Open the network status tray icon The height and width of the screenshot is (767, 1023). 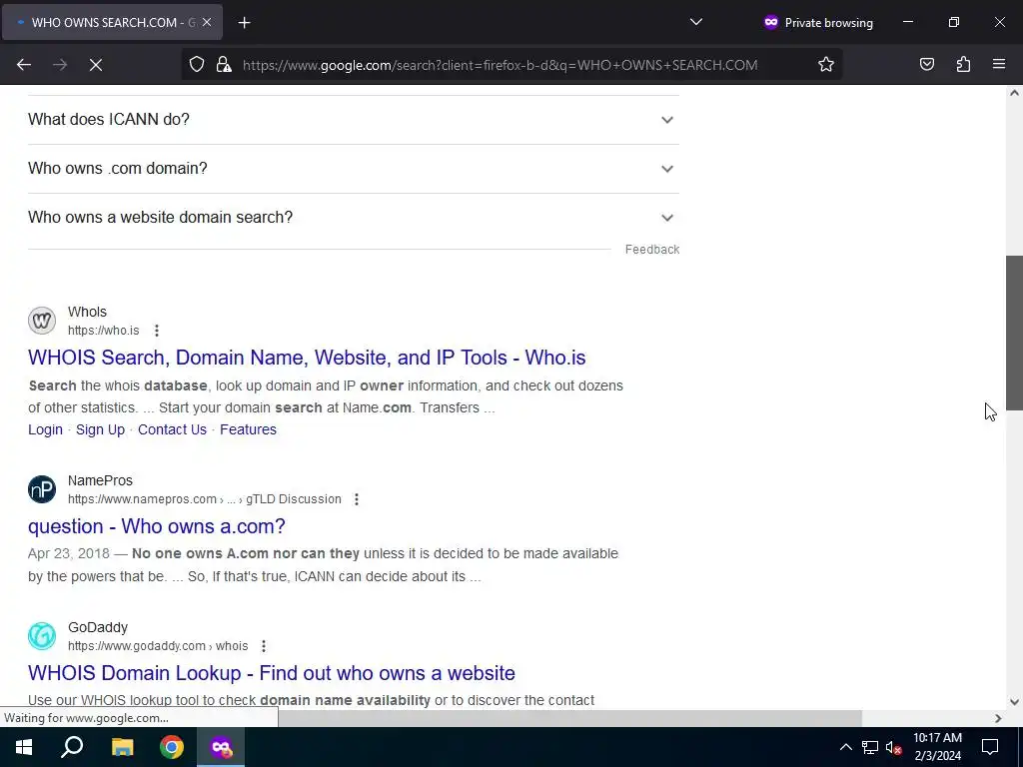click(x=870, y=747)
